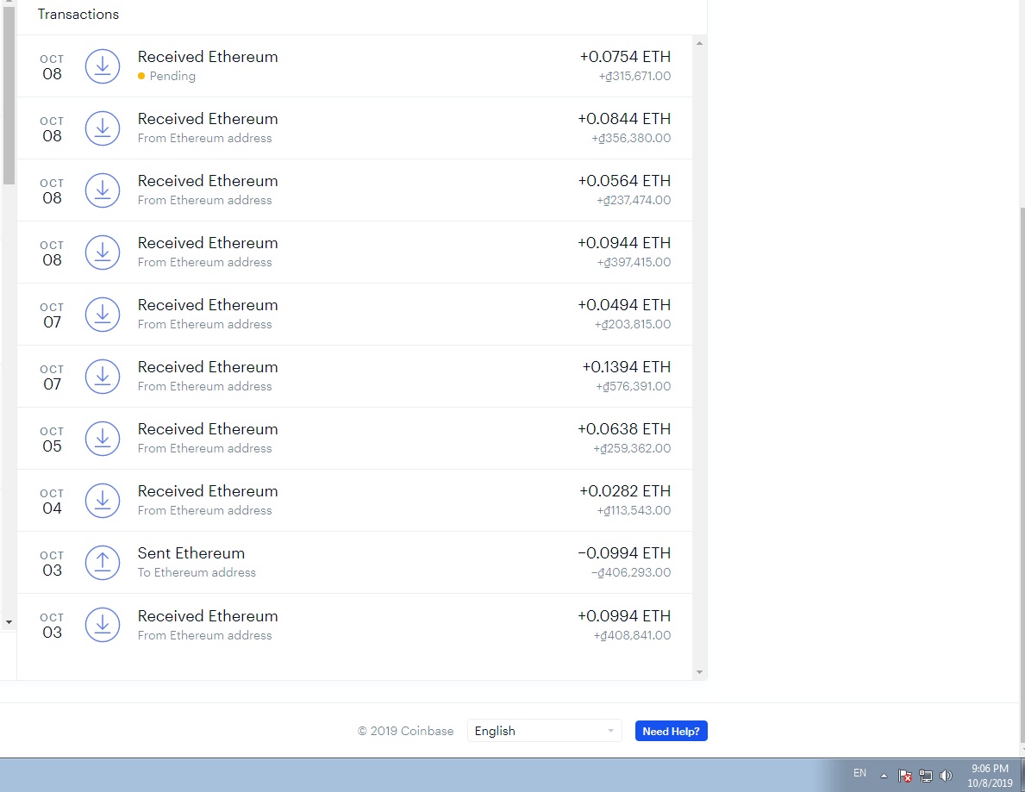Click the +₫259,362.00 fiat value
Screen dimensions: 1025x792
click(x=632, y=448)
